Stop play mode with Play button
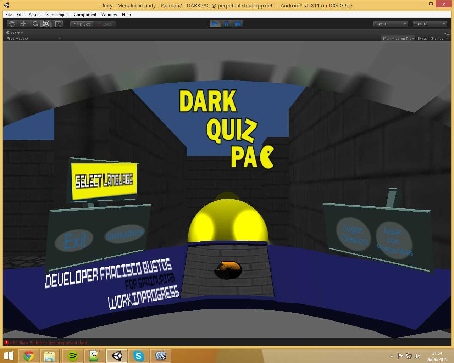The height and width of the screenshot is (363, 454). [x=215, y=24]
